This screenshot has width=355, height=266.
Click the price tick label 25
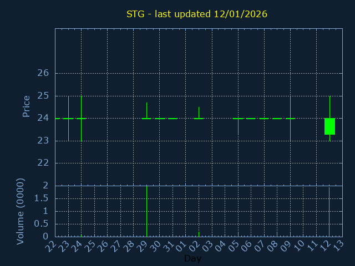(x=43, y=96)
